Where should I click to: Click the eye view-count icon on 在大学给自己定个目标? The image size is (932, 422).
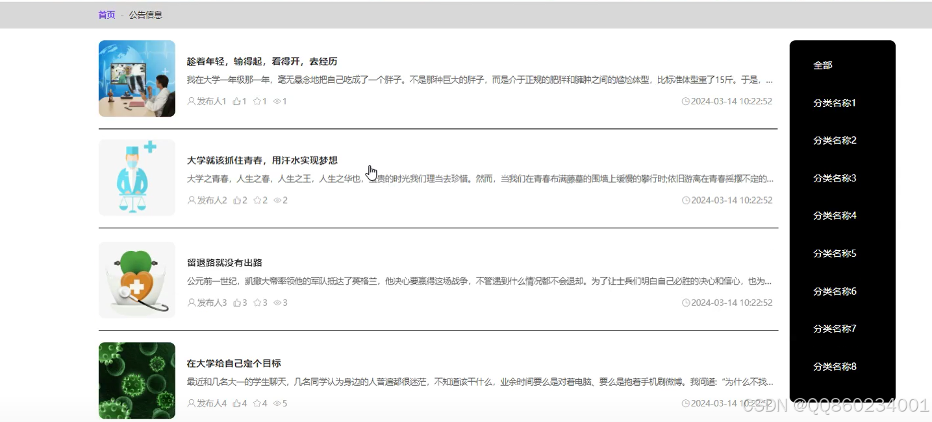275,403
